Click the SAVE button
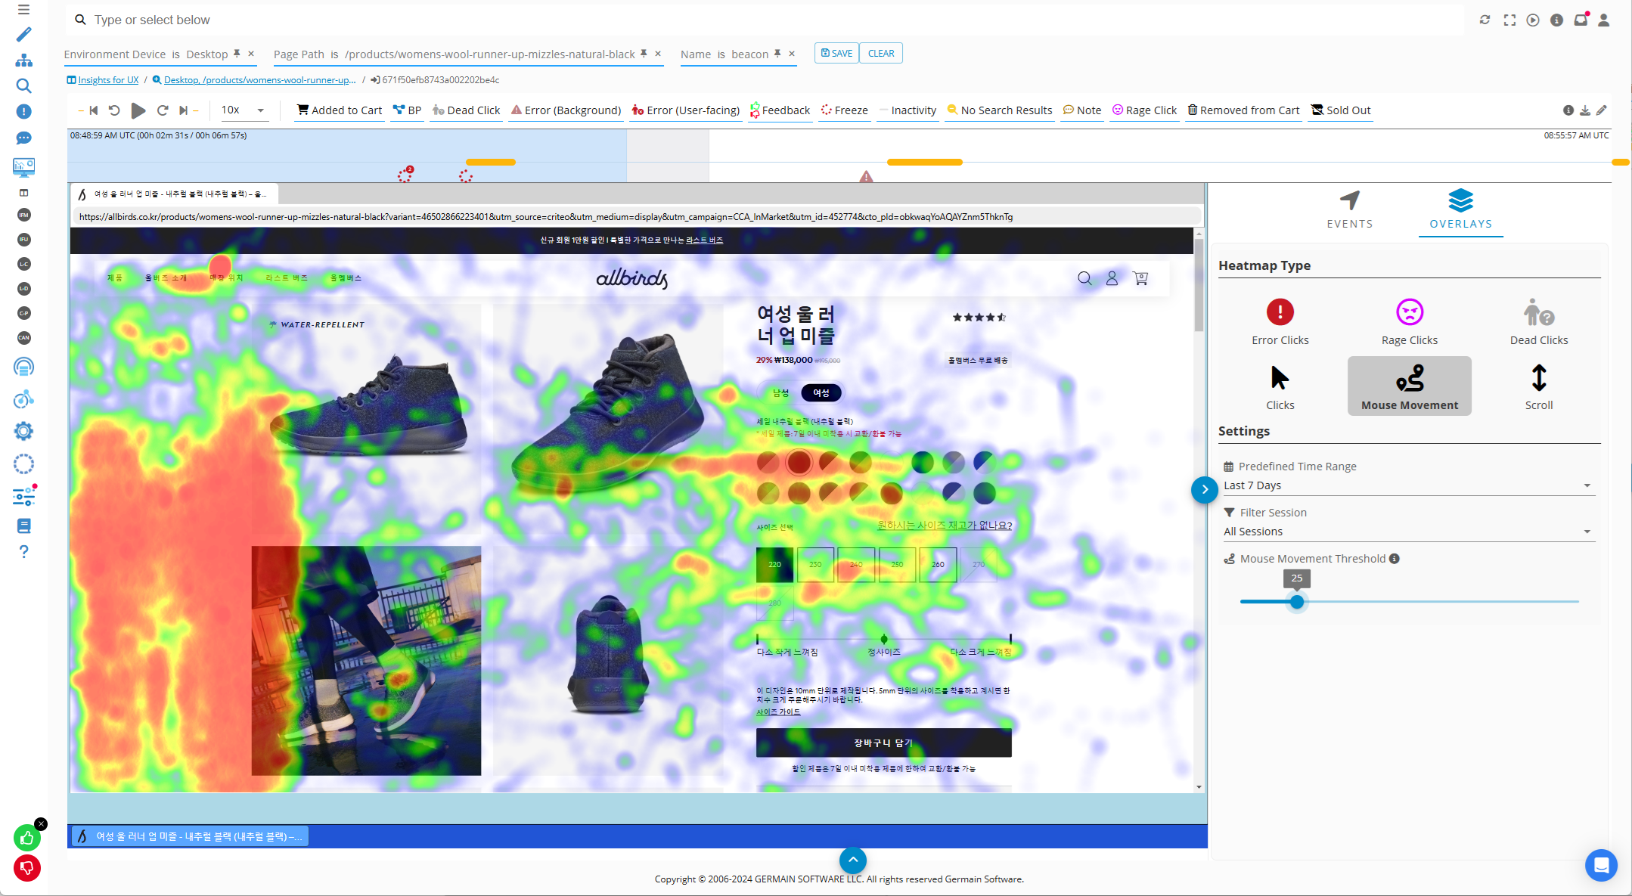 (836, 53)
